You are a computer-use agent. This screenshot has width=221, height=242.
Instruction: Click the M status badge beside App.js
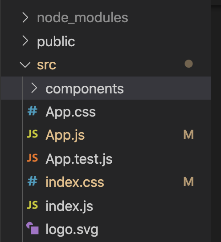[x=188, y=135]
